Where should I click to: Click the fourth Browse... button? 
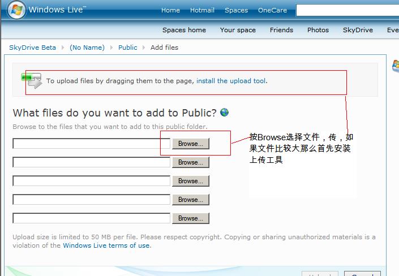[x=191, y=200]
